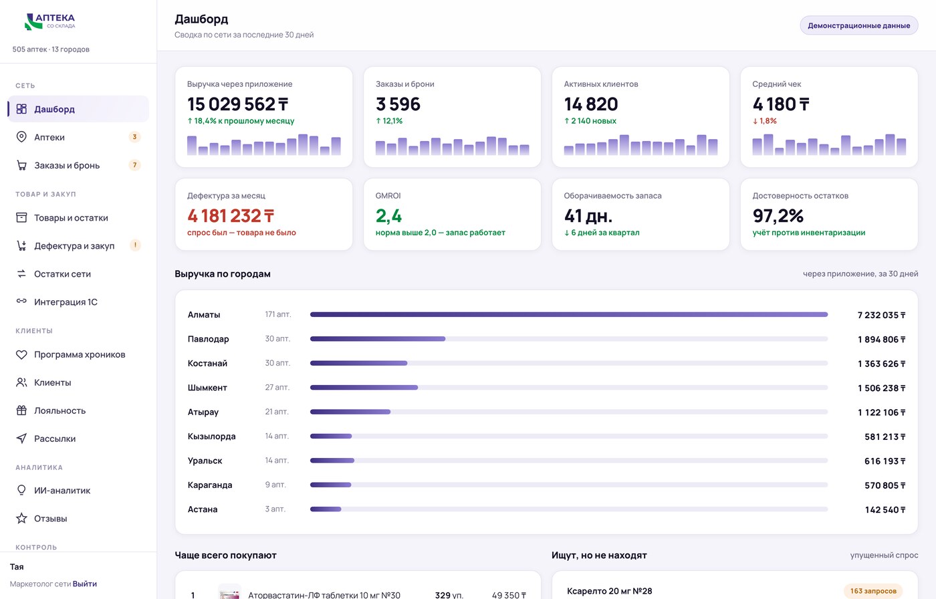Click the Кызылорда city label
Image resolution: width=936 pixels, height=599 pixels.
[x=211, y=436]
